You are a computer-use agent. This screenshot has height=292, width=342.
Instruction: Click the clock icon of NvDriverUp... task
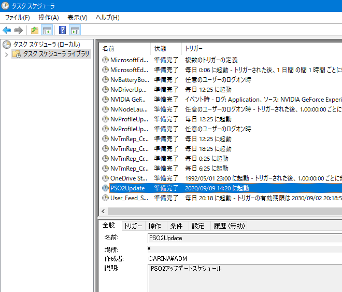(105, 90)
